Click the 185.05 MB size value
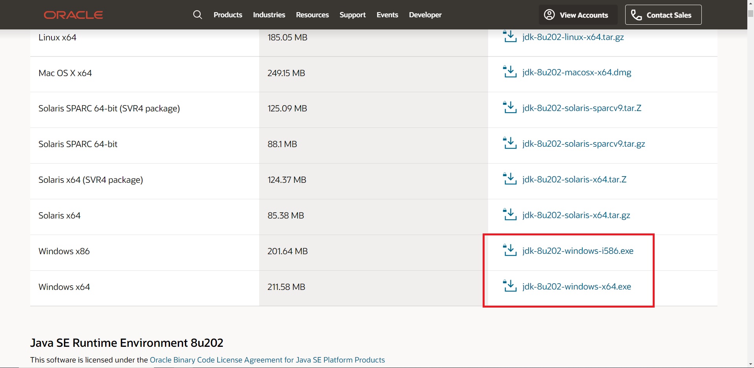 (287, 38)
